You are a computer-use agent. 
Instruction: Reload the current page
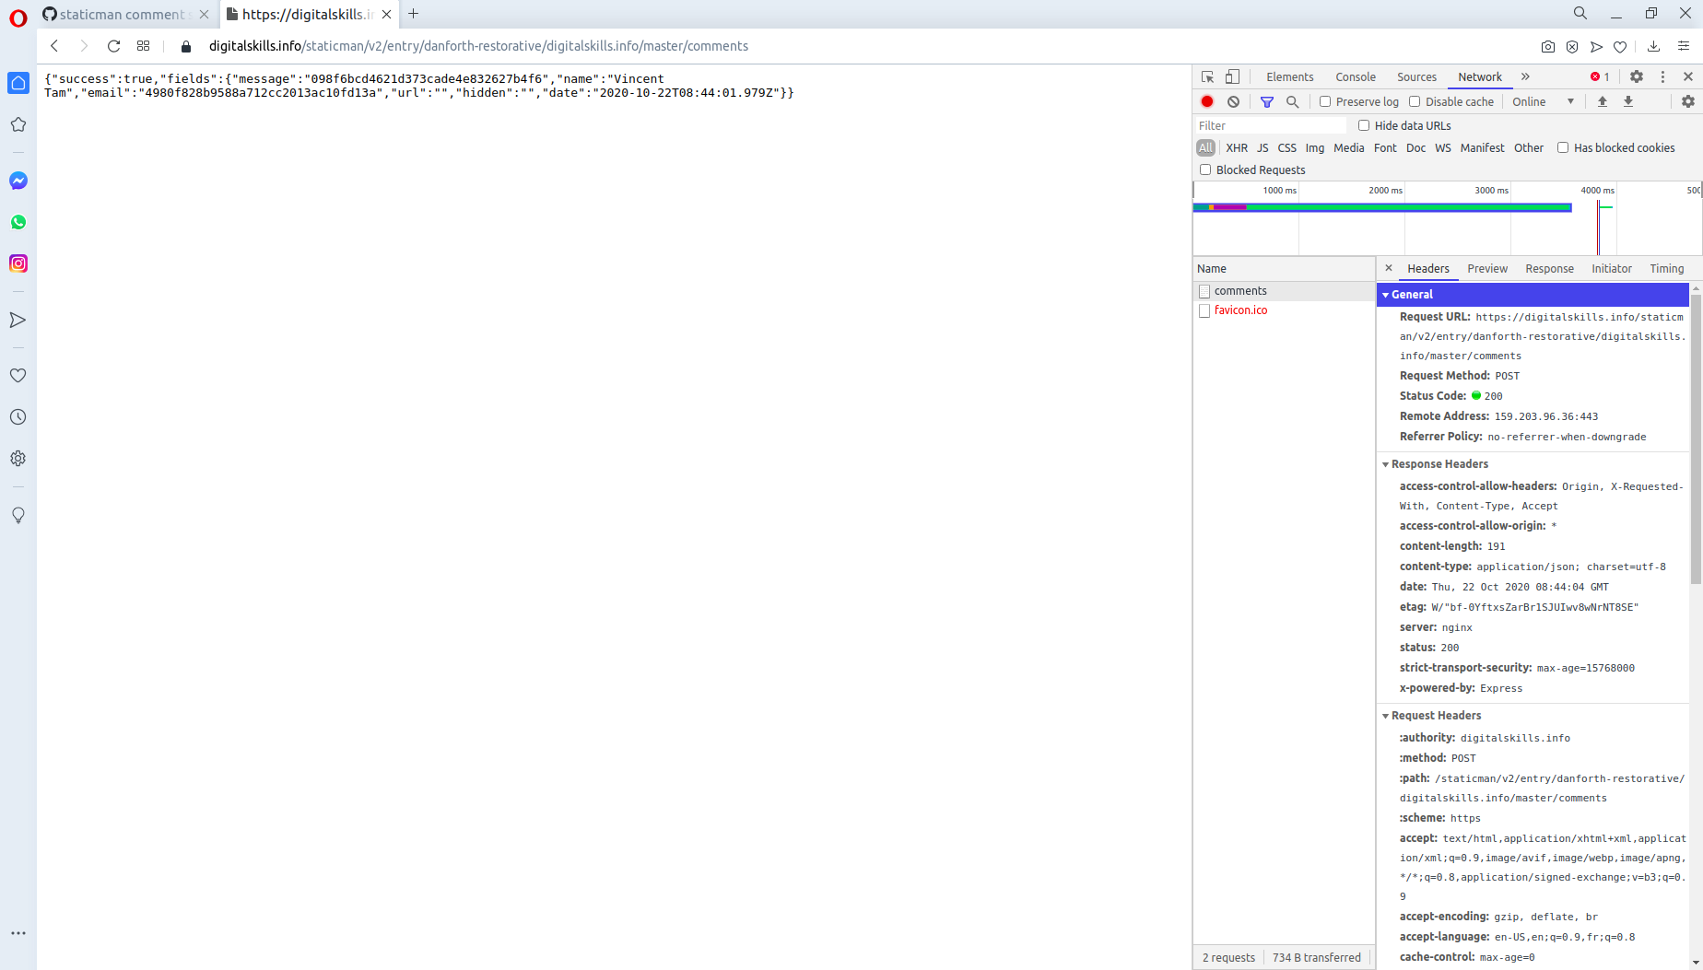(113, 46)
